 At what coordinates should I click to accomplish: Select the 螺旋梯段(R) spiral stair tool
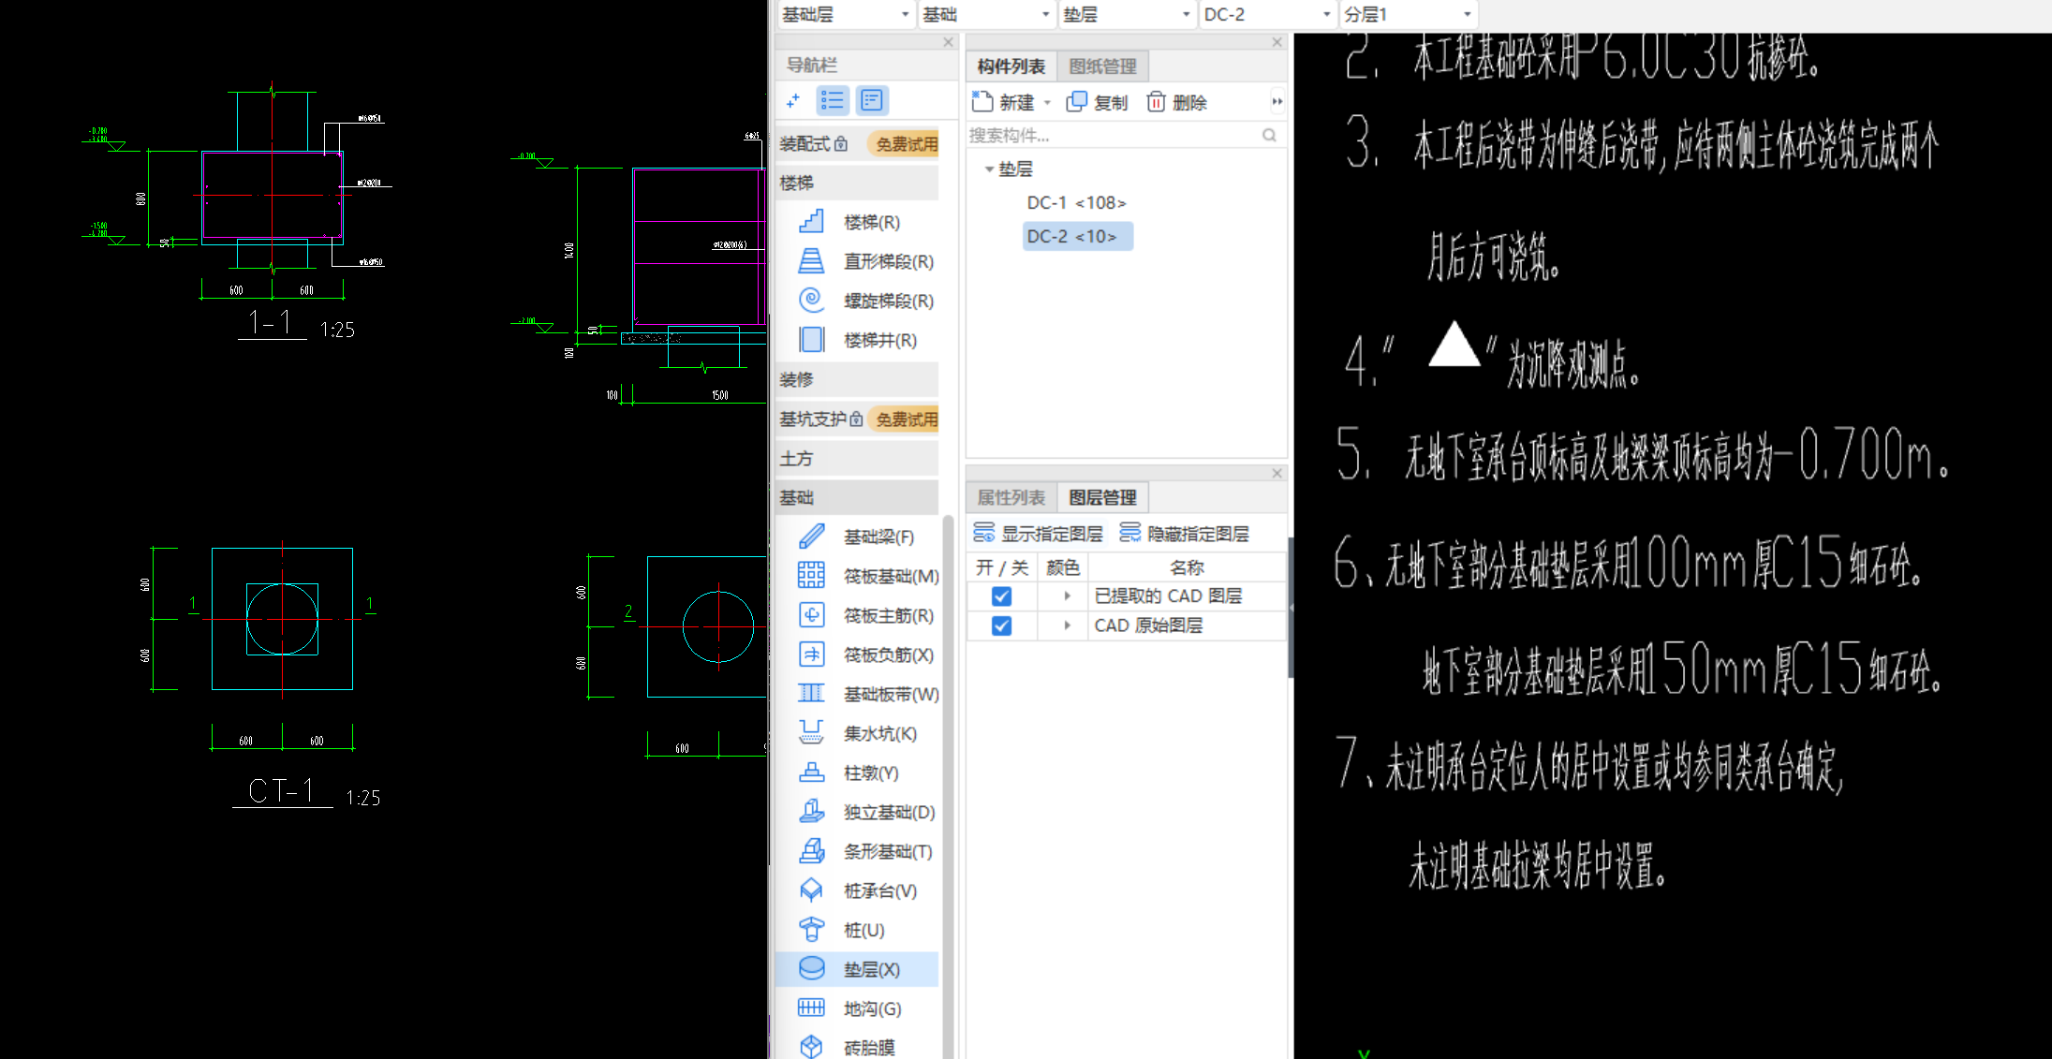857,301
